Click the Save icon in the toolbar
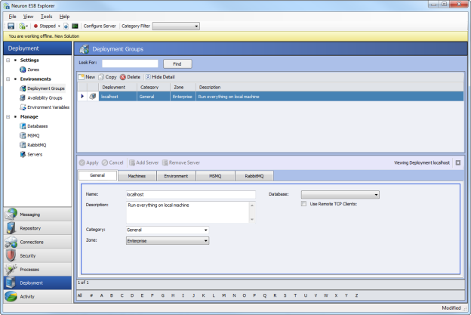This screenshot has height=315, width=471. click(11, 26)
